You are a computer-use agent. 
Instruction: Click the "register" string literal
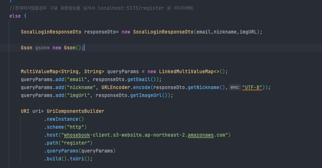tap(75, 143)
